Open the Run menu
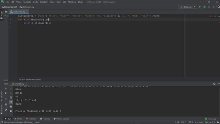This screenshot has width=220, height=124. point(52,2)
